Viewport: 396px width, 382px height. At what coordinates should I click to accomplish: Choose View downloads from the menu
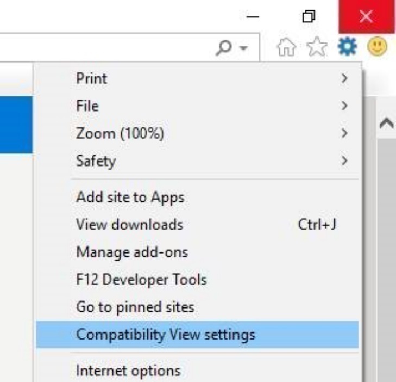[x=129, y=224]
